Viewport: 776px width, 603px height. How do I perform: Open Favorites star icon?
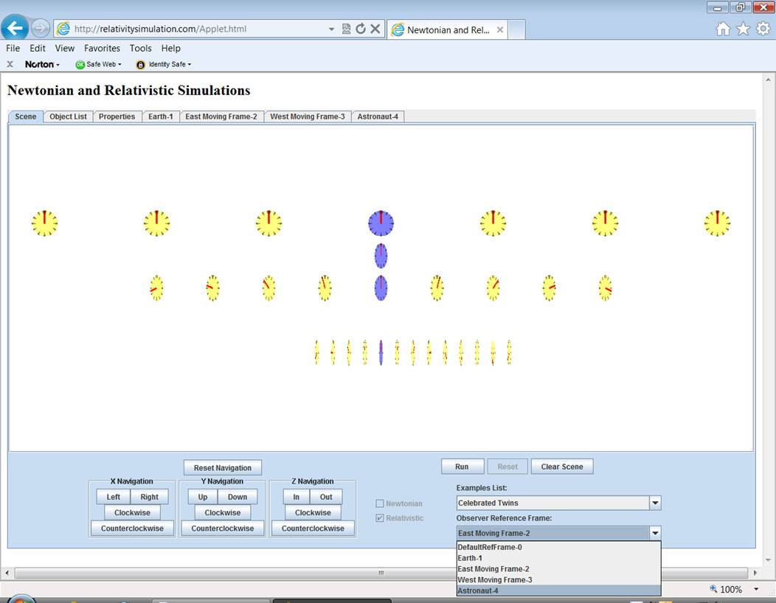pyautogui.click(x=743, y=29)
